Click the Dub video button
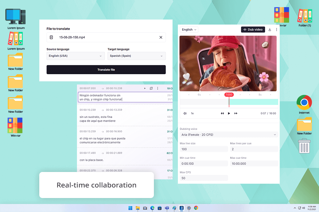 click(x=253, y=29)
